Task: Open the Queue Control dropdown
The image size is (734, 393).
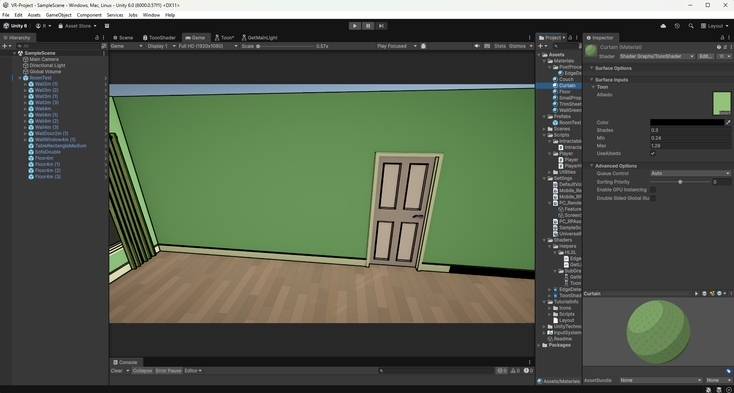Action: click(x=690, y=173)
